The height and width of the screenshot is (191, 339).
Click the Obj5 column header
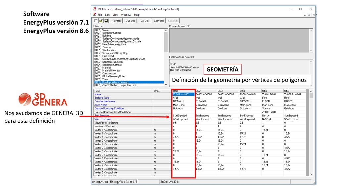tap(273, 91)
